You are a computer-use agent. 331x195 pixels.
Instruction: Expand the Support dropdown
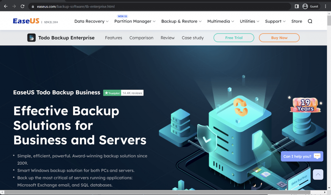275,21
